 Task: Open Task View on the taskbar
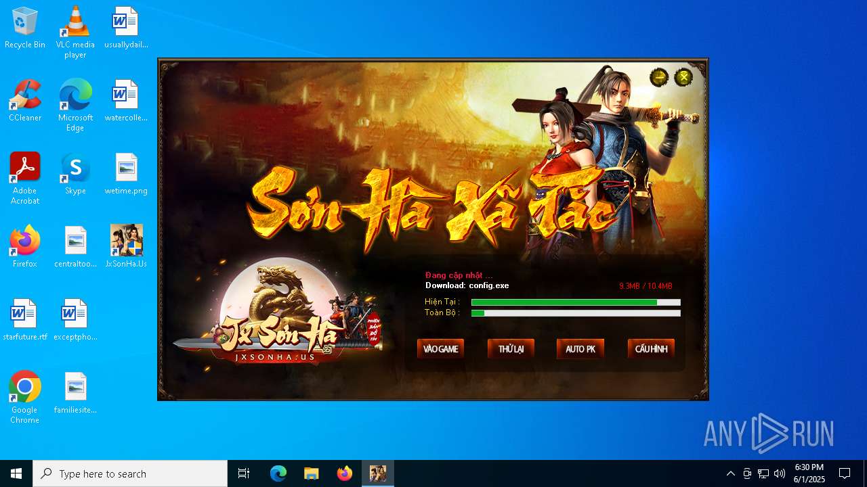click(244, 473)
